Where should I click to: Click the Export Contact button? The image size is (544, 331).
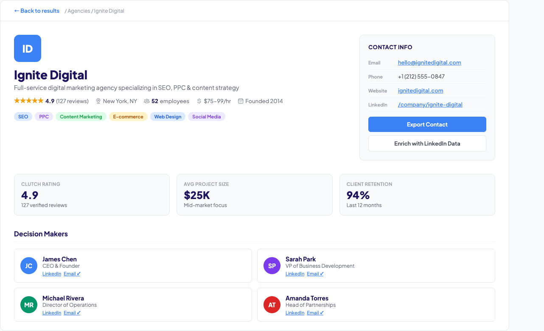point(427,124)
